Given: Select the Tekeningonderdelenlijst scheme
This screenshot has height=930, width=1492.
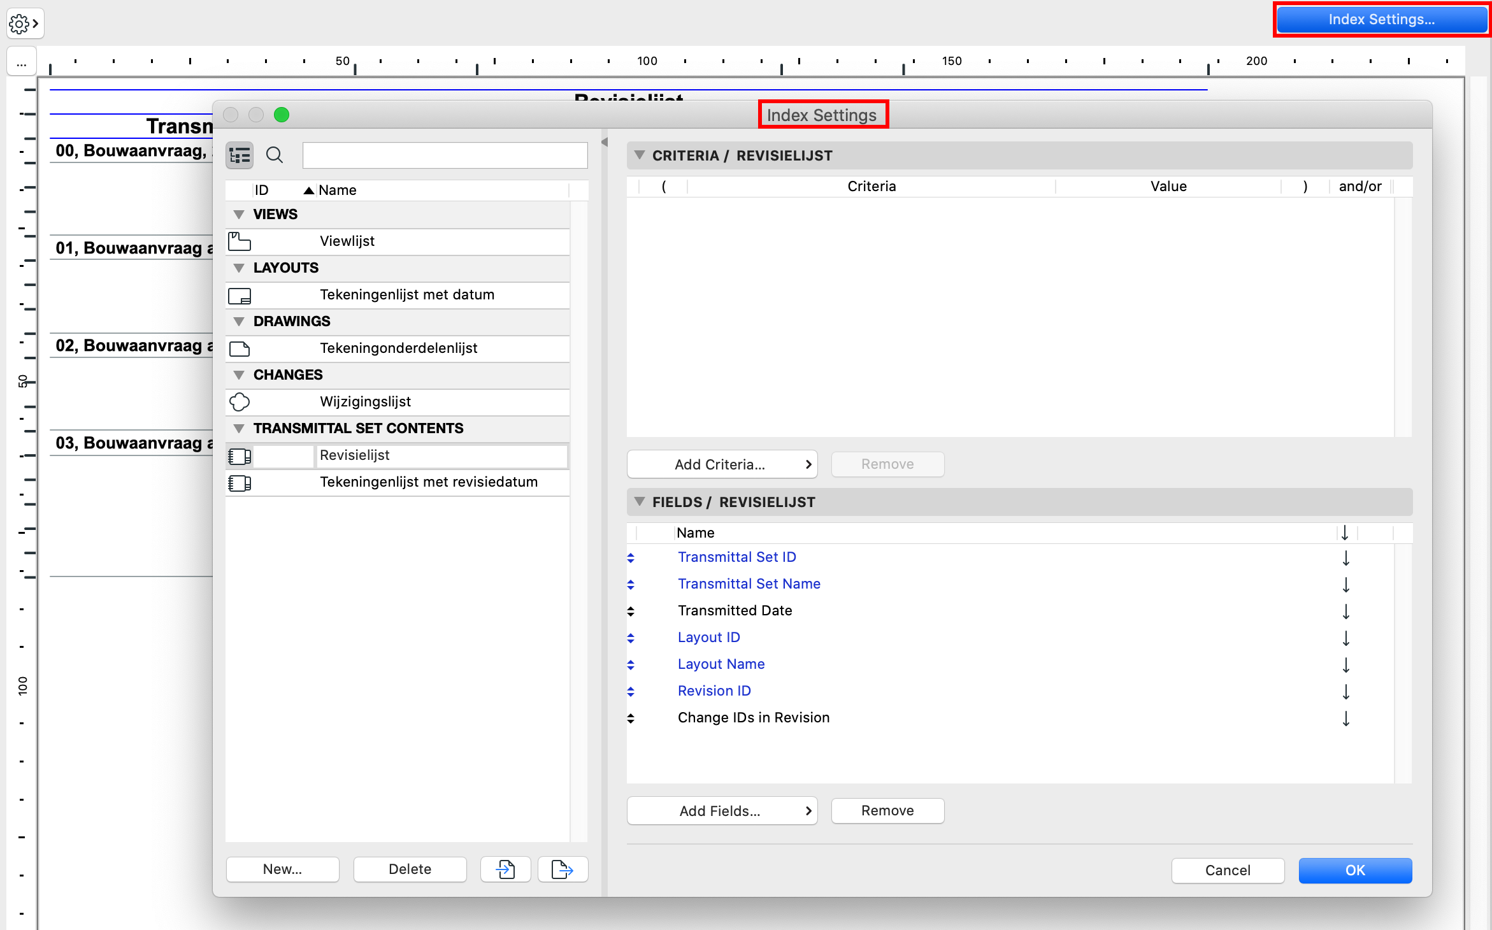Looking at the screenshot, I should click(x=398, y=348).
